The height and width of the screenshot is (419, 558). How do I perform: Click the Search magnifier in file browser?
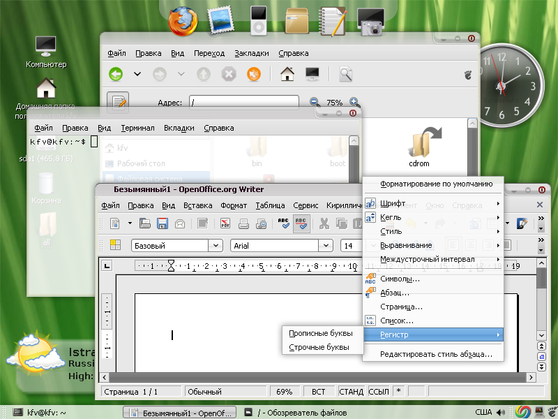(x=345, y=75)
